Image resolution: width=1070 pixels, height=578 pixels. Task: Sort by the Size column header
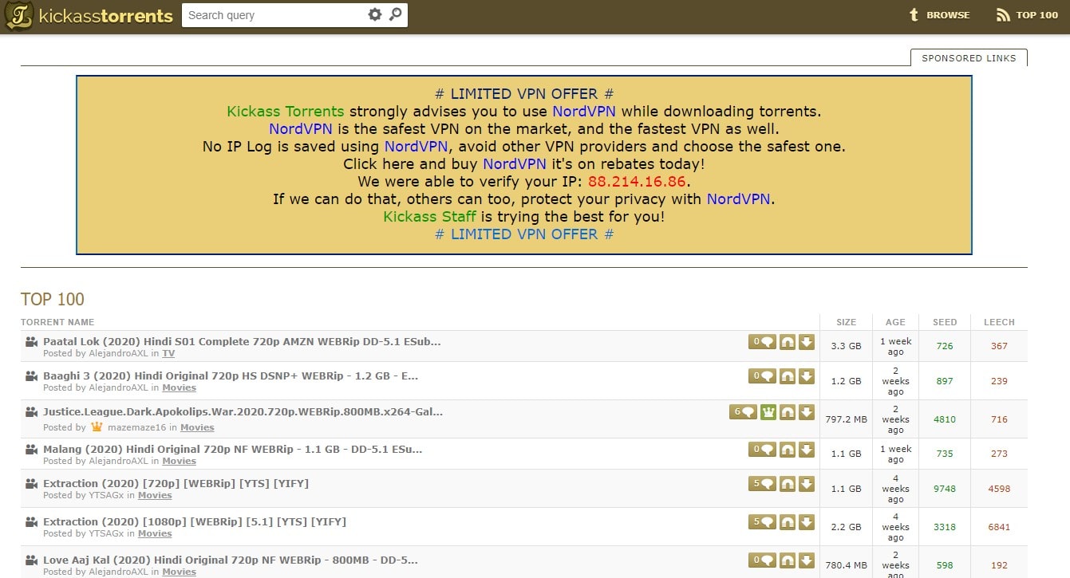click(x=846, y=322)
